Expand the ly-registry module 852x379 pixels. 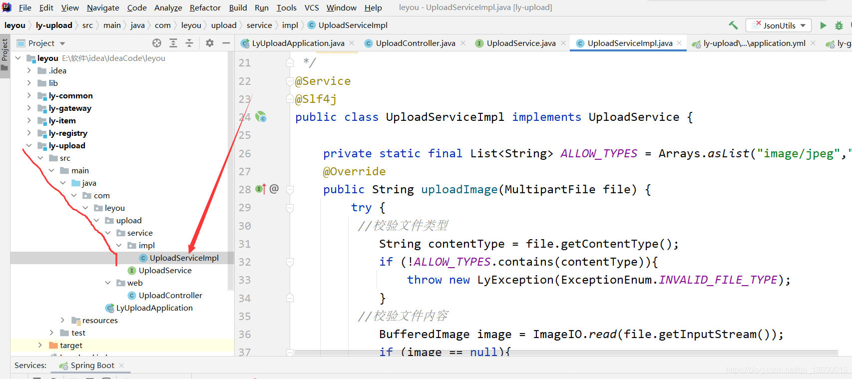pos(29,133)
